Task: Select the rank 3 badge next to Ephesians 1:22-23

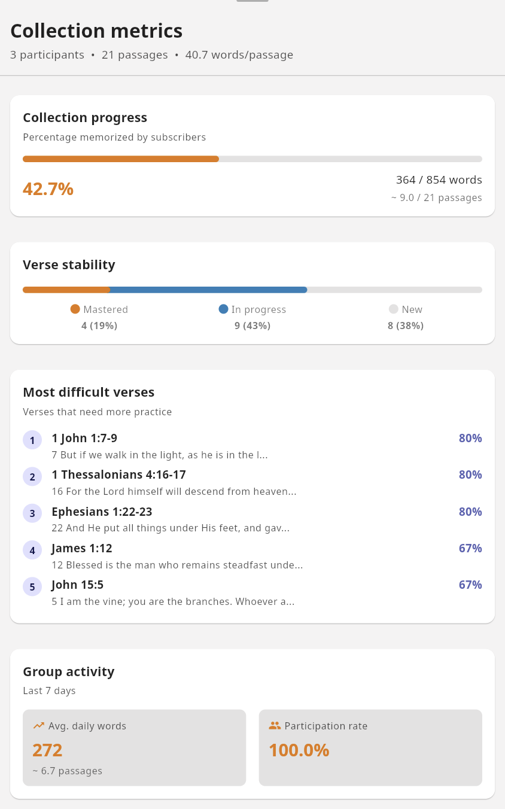Action: [32, 513]
